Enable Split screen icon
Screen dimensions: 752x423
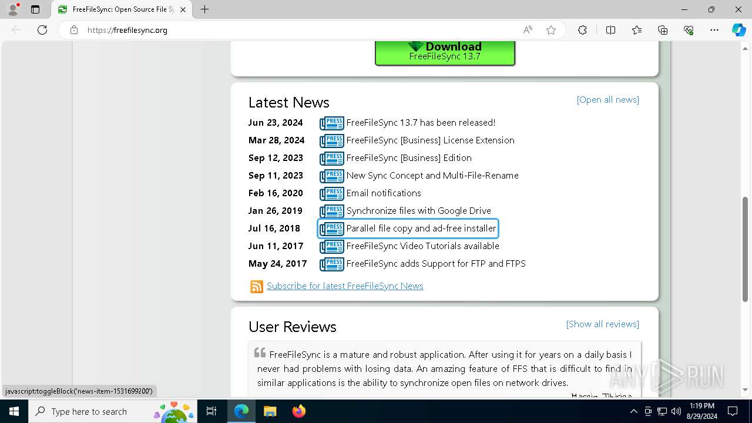(610, 30)
